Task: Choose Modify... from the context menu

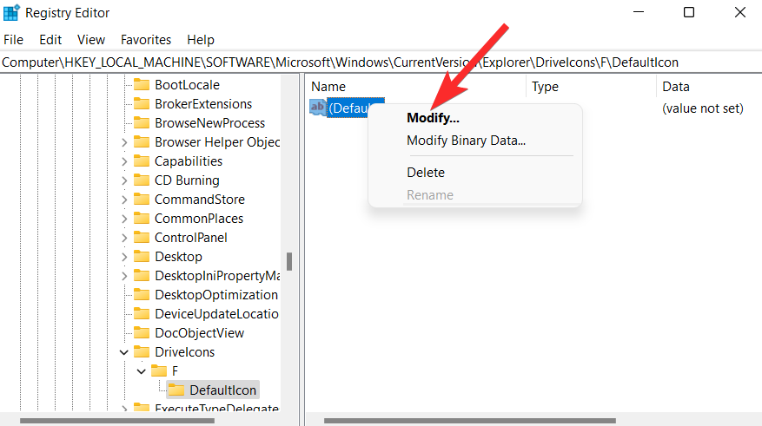Action: (433, 118)
